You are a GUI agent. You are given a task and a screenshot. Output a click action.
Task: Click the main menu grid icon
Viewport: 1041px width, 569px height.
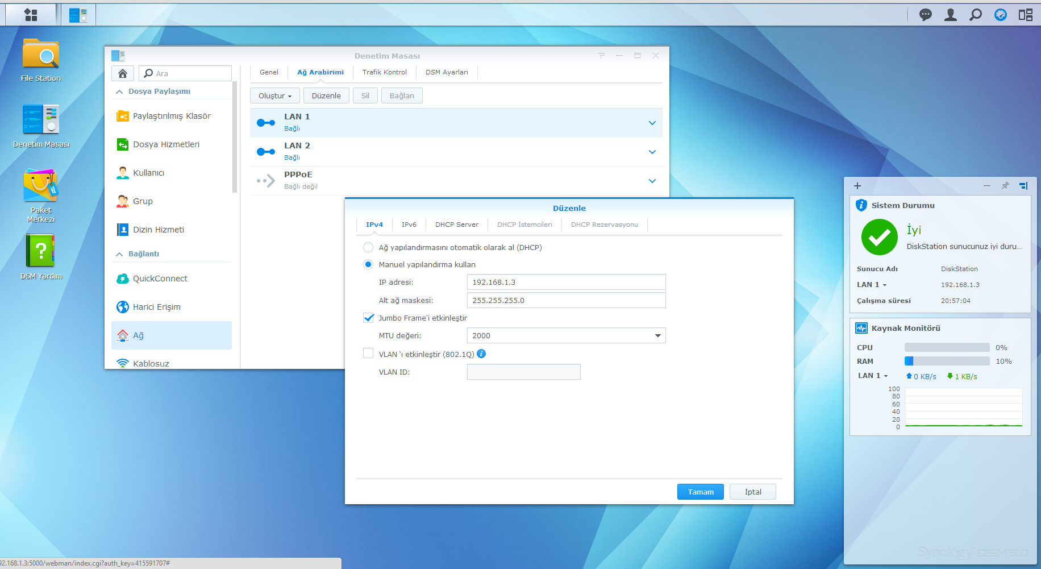coord(31,15)
